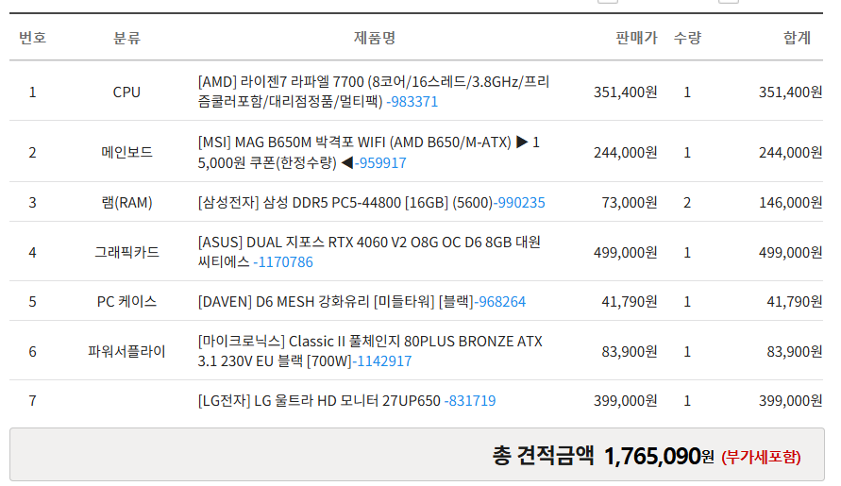Select the 메인보드 category cell

pyautogui.click(x=126, y=152)
